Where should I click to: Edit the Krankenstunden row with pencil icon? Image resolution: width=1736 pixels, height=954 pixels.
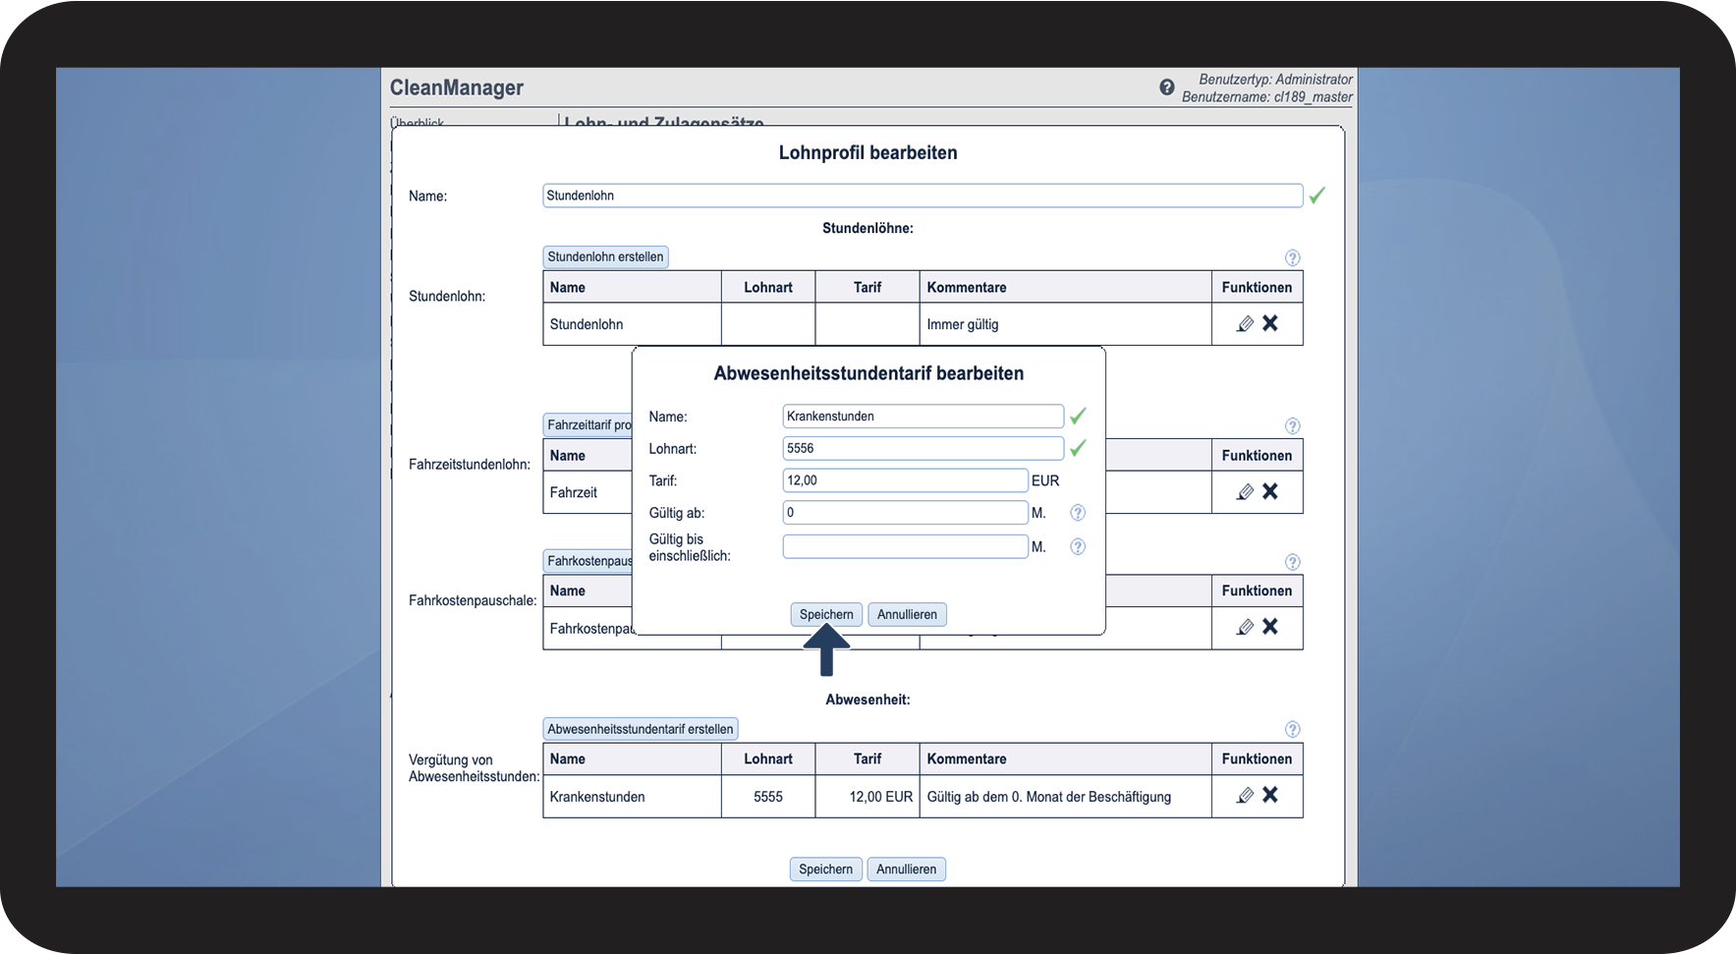tap(1245, 795)
